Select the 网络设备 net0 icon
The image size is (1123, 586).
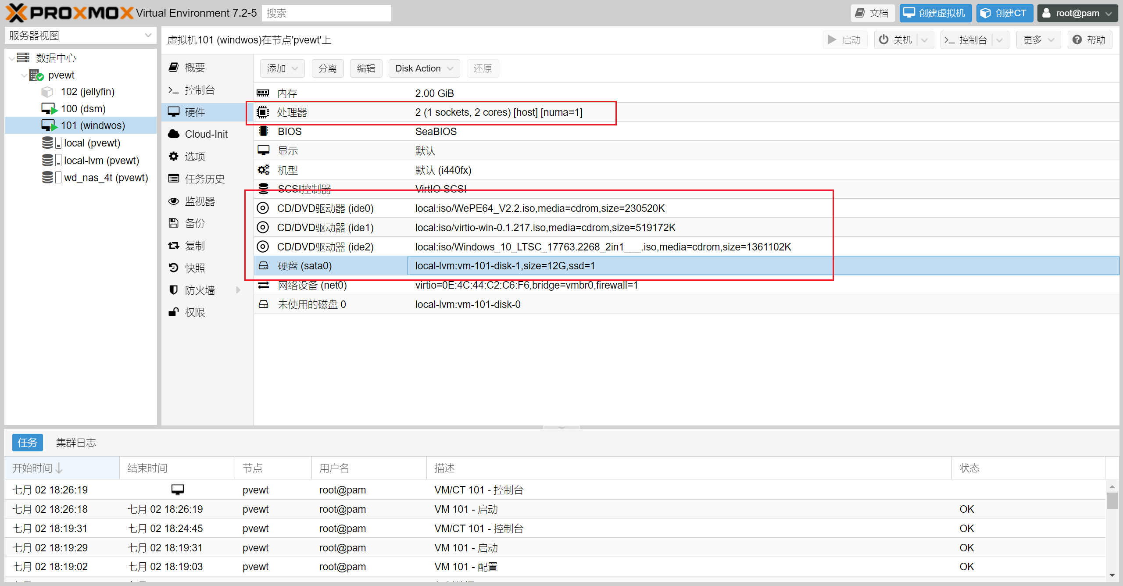(x=263, y=285)
